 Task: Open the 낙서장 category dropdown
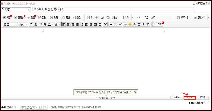tap(16, 9)
